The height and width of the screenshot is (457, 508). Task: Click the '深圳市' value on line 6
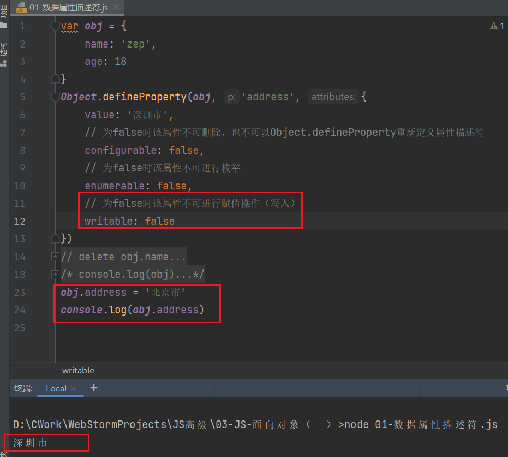point(147,115)
